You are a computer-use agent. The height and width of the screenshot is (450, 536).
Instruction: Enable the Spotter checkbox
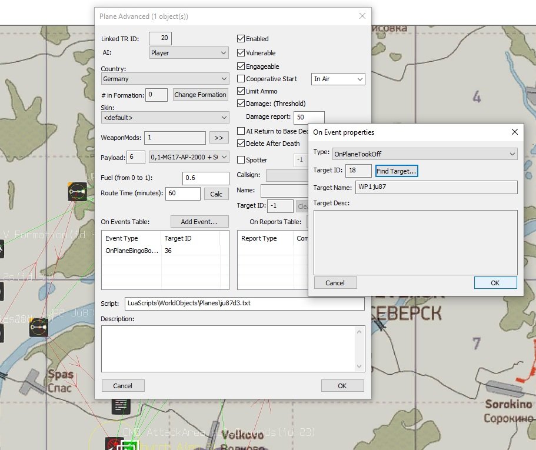point(241,160)
